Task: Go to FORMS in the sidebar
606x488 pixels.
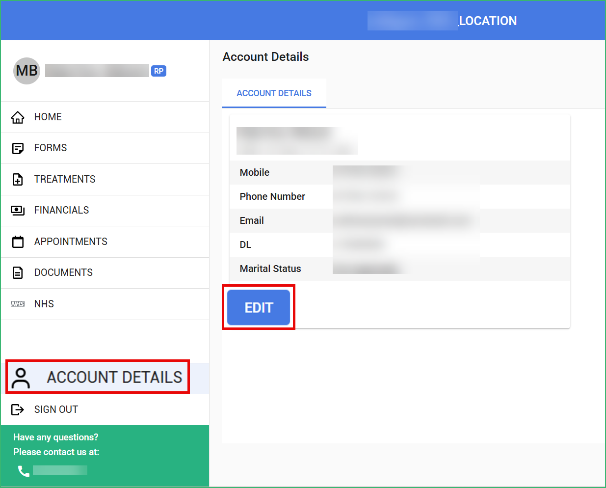Action: pos(105,148)
